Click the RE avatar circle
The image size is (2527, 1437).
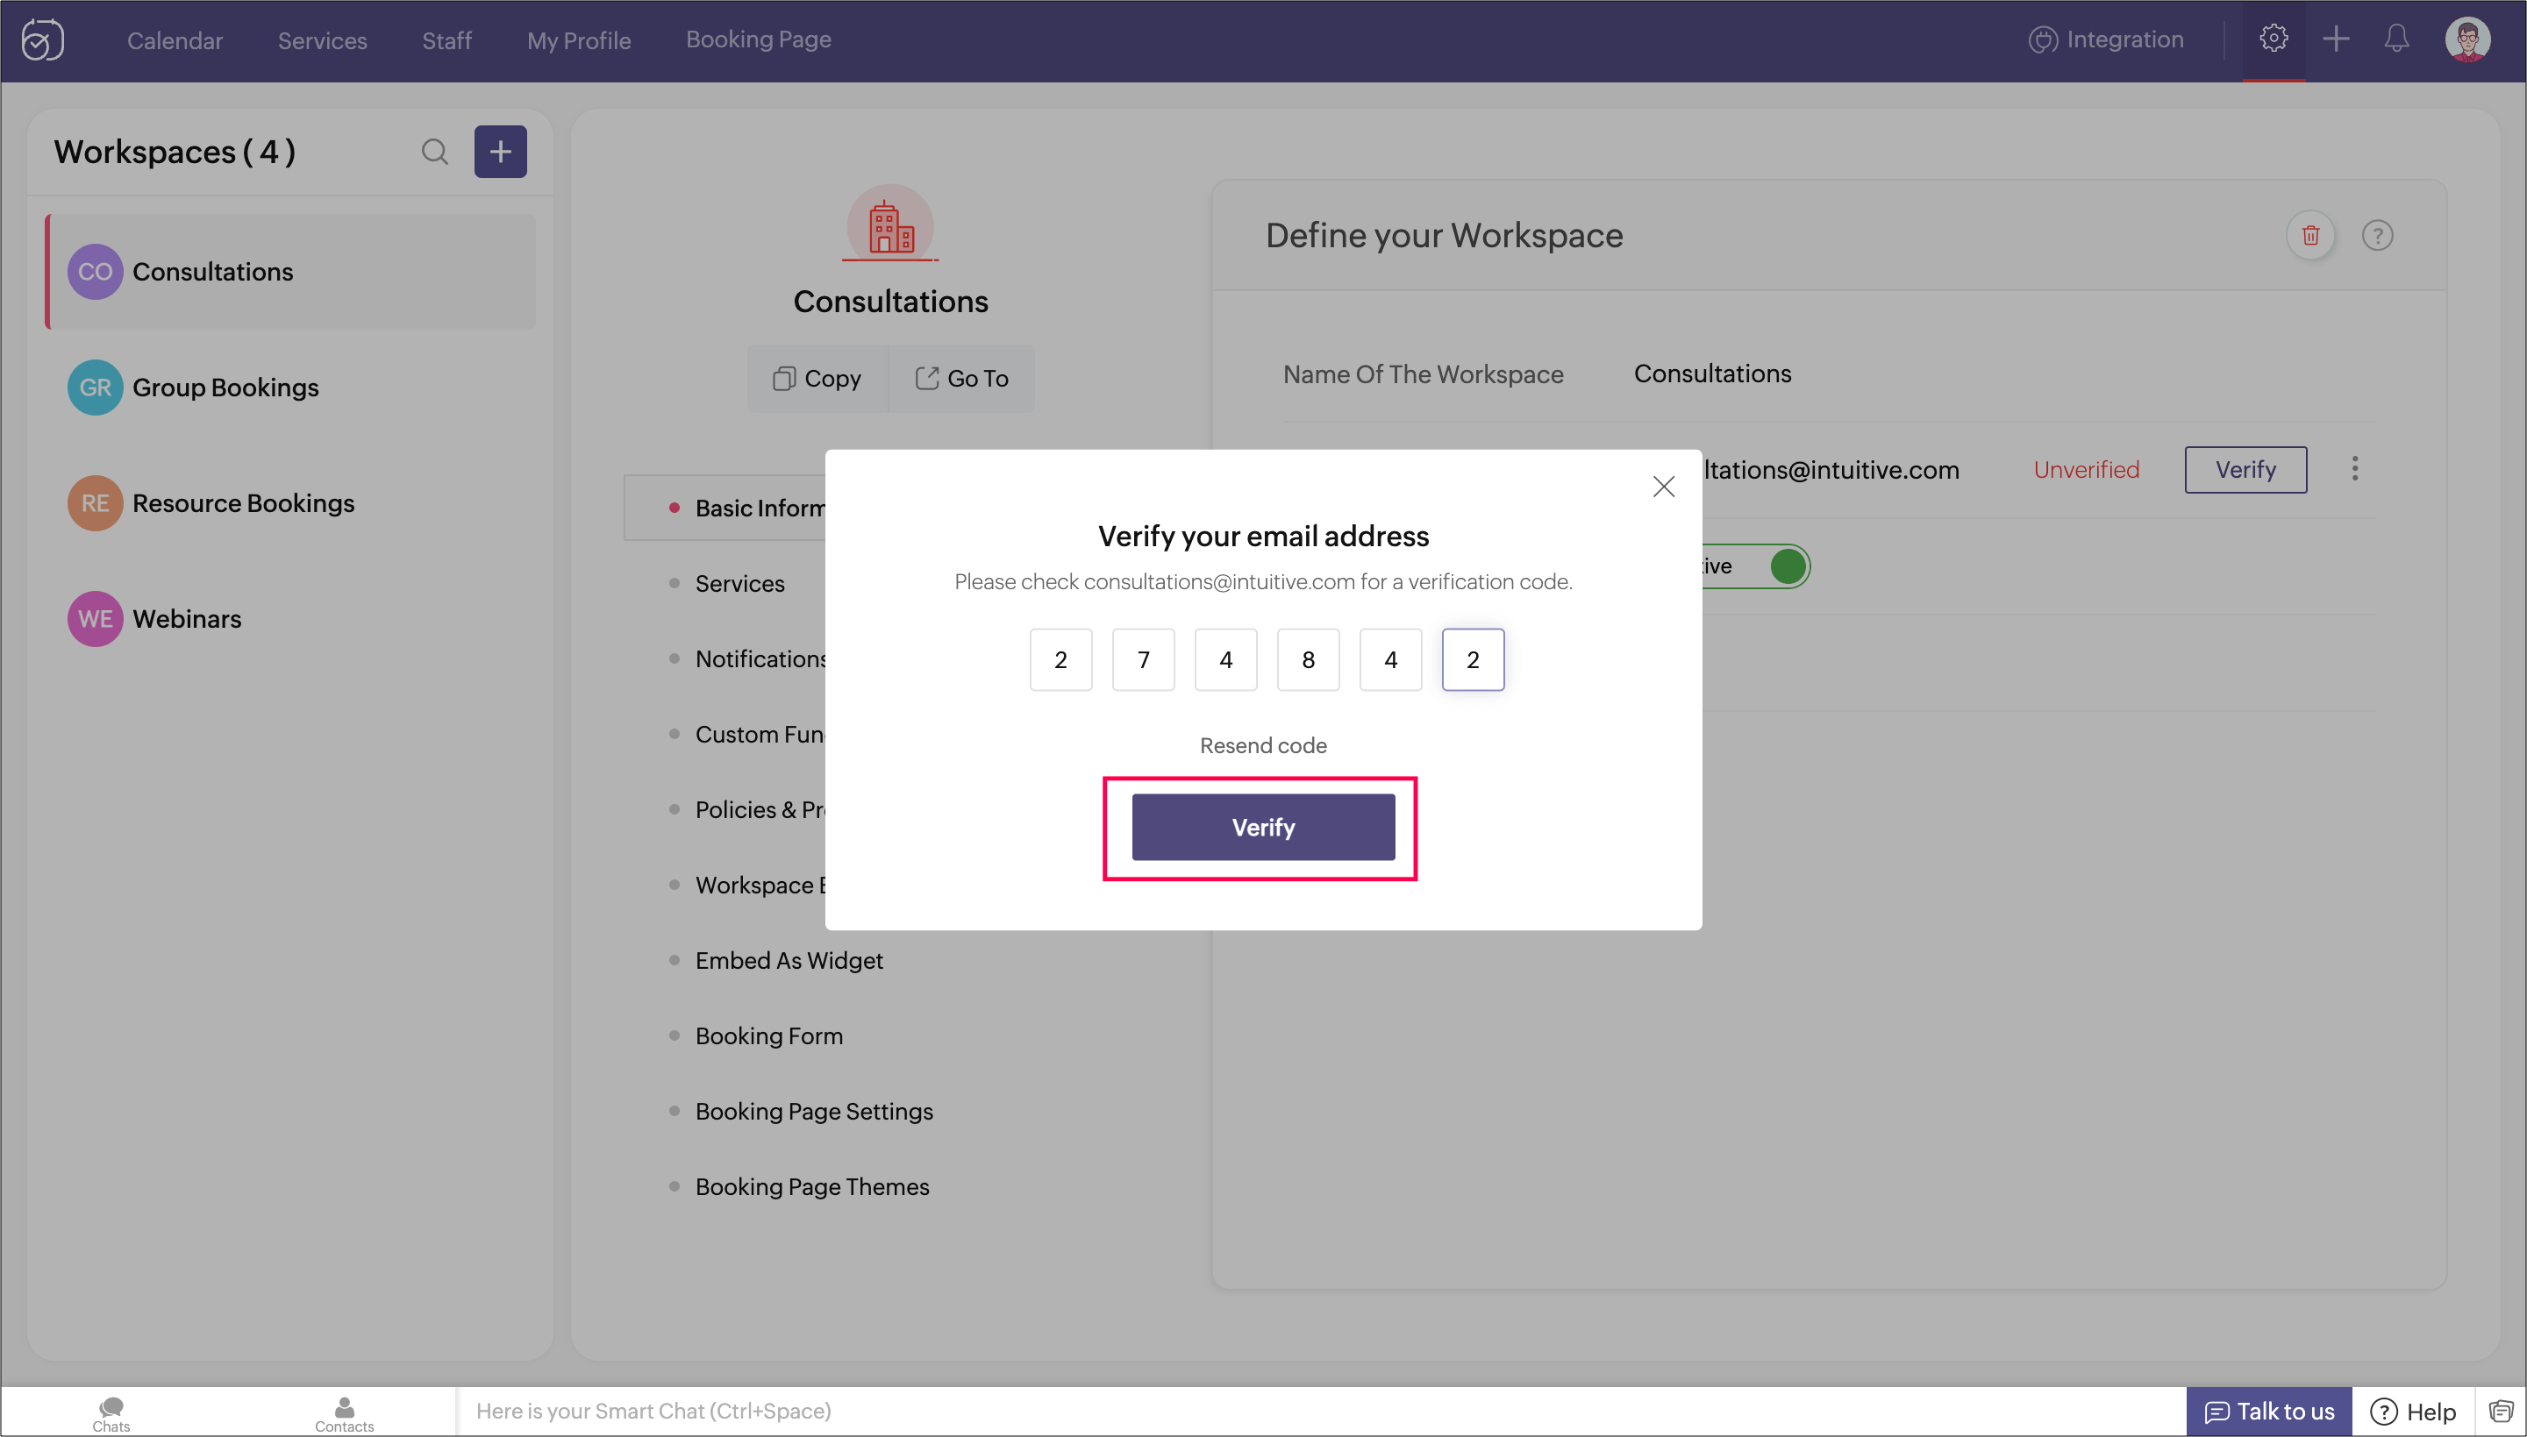click(95, 502)
